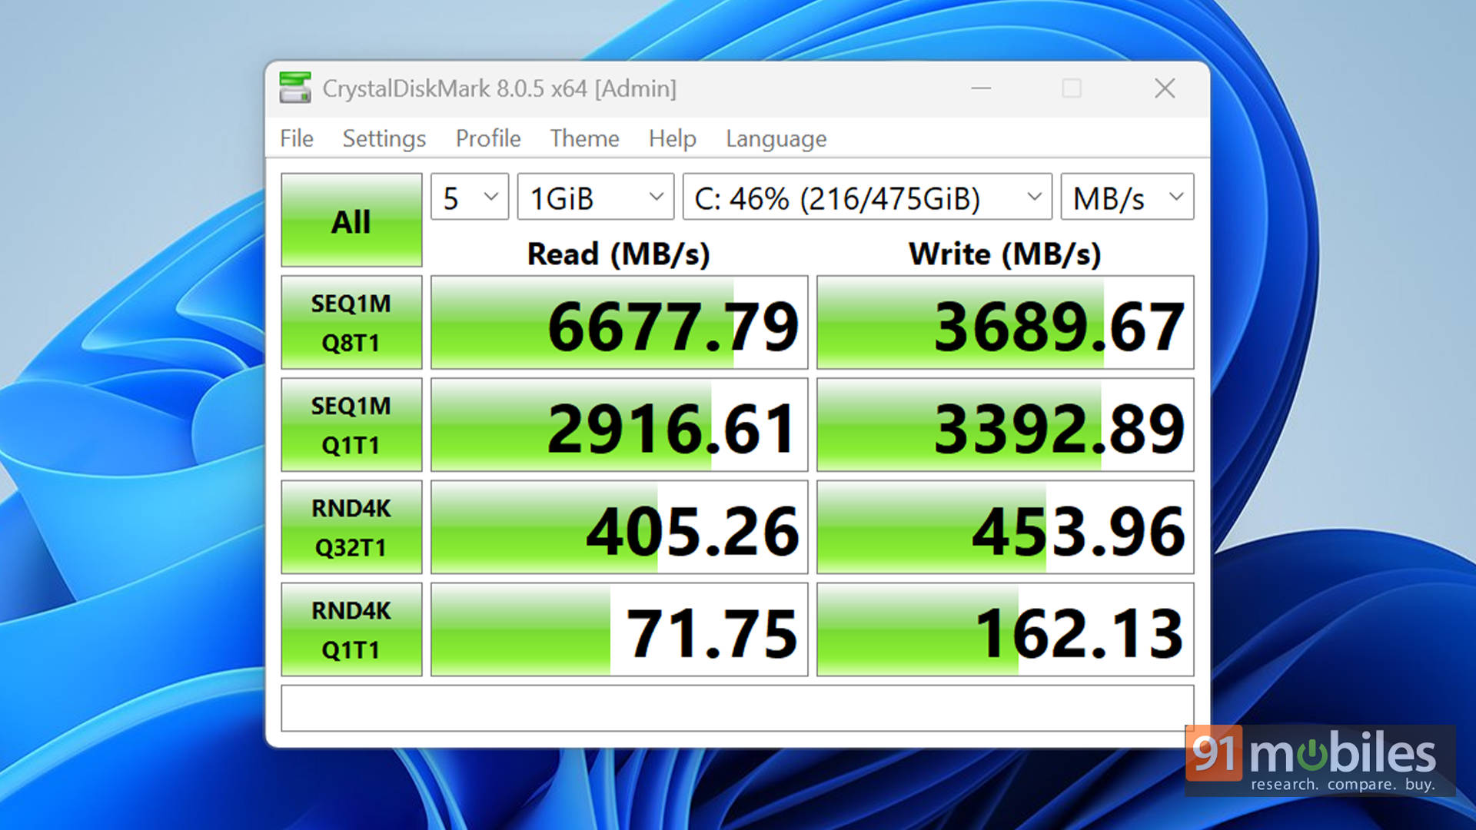This screenshot has height=830, width=1476.
Task: Open the Theme menu
Action: tap(584, 138)
